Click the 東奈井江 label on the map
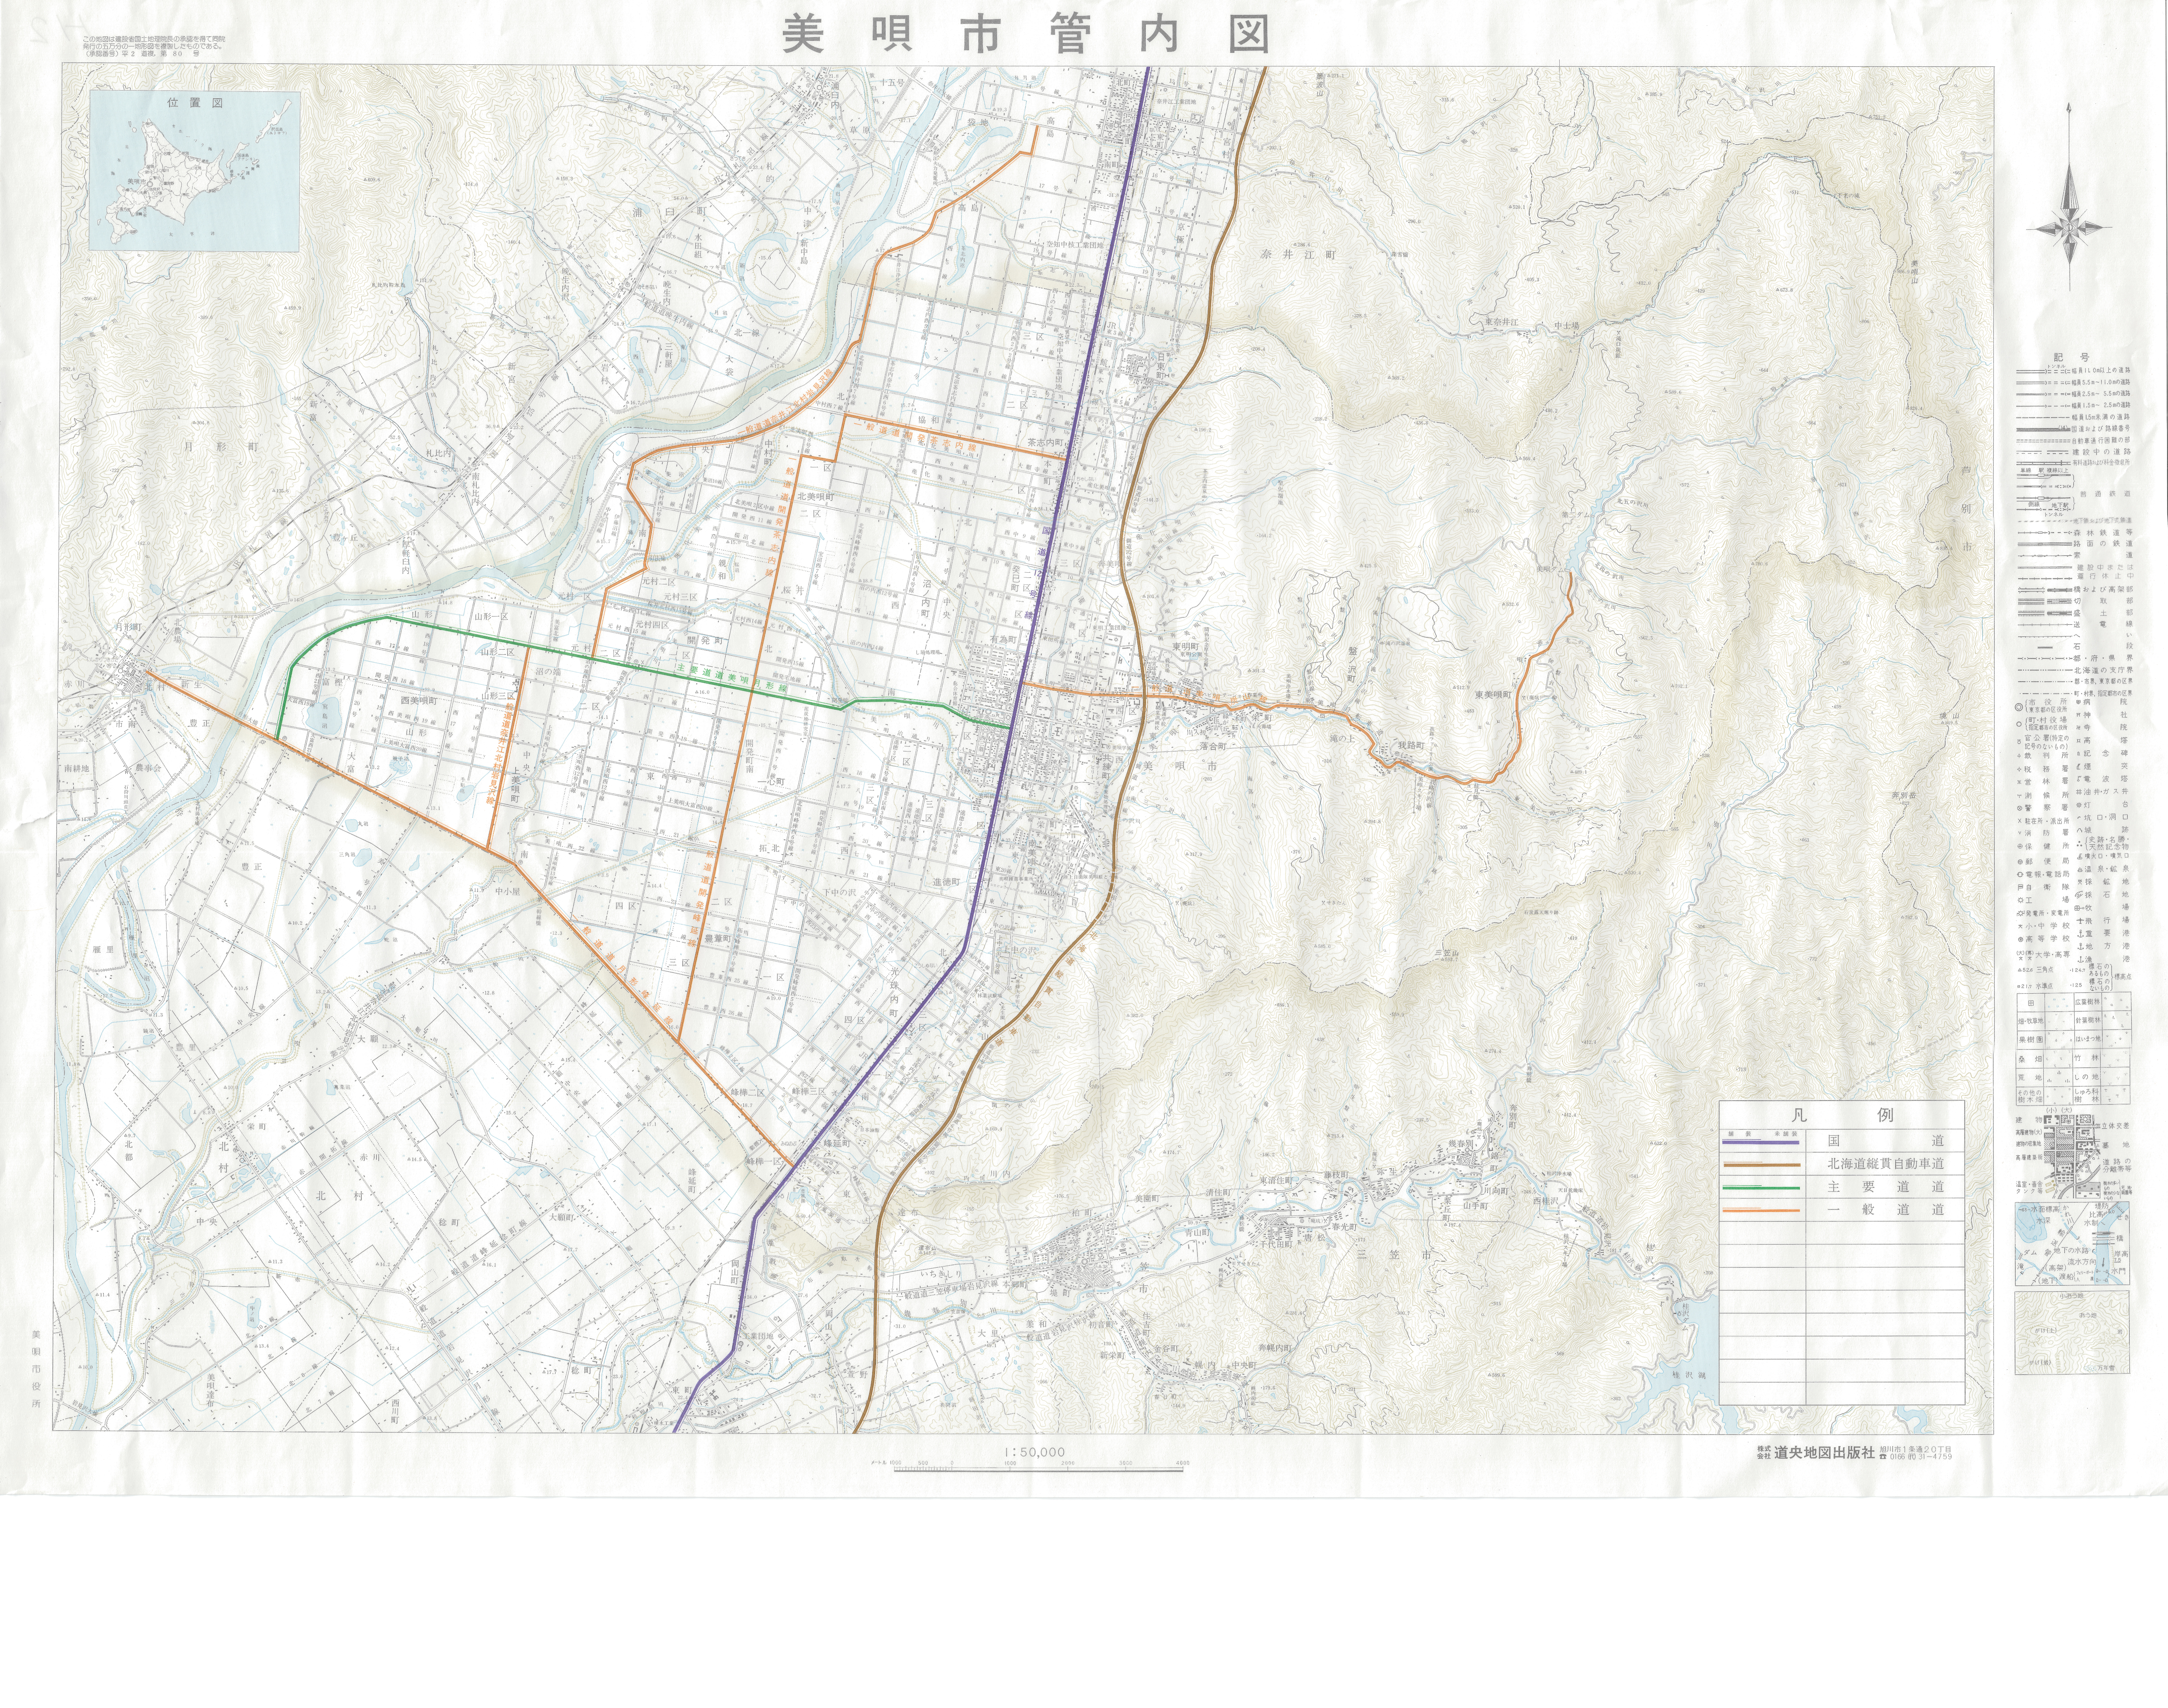Image resolution: width=2168 pixels, height=1708 pixels. click(1502, 322)
